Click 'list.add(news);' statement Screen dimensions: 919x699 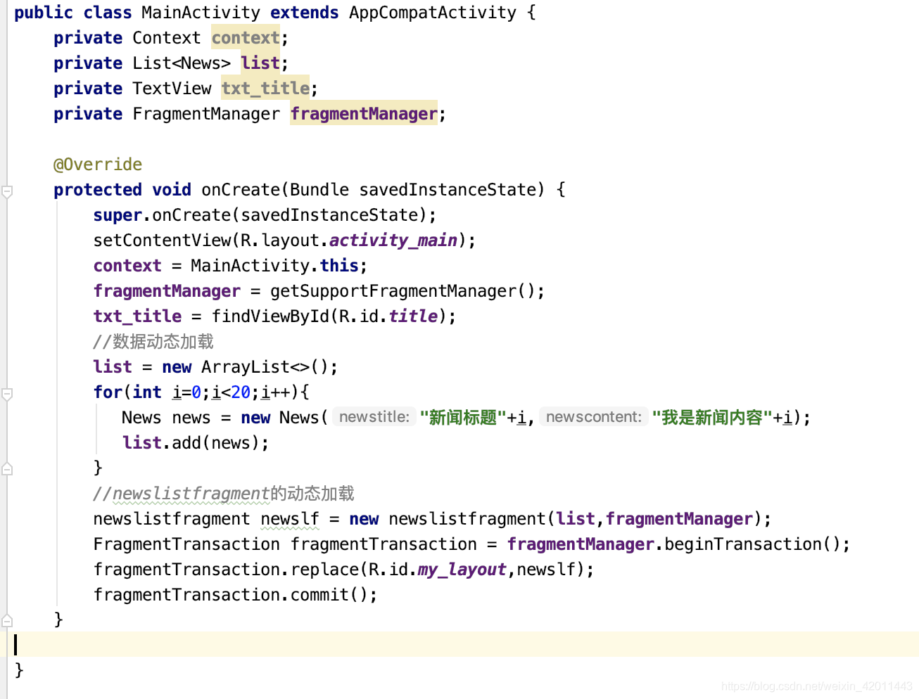(196, 443)
